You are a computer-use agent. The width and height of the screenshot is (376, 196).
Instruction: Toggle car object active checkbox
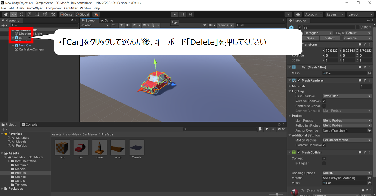(300, 27)
